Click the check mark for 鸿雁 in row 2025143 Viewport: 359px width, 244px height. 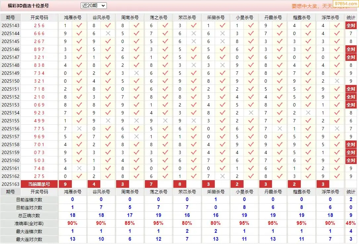pyautogui.click(x=79, y=25)
